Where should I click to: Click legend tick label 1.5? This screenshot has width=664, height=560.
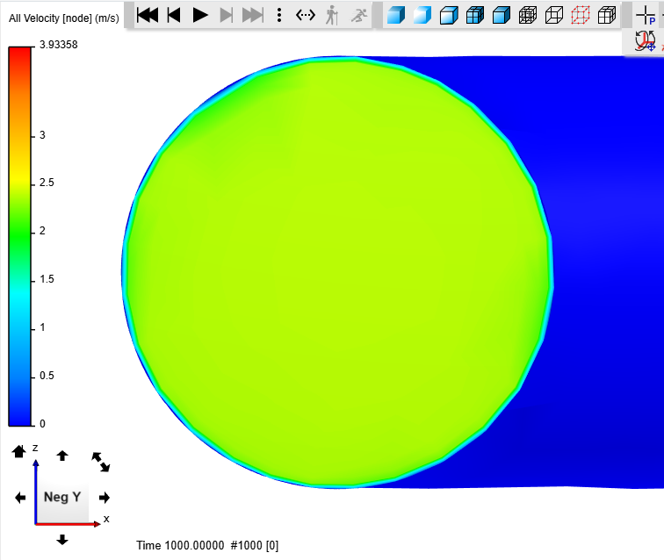(x=47, y=279)
